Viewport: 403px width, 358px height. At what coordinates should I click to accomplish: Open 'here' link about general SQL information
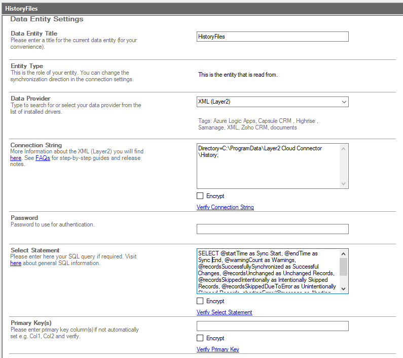(16, 263)
